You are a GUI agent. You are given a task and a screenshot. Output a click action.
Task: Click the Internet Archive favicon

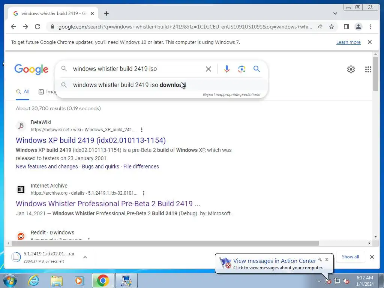pyautogui.click(x=21, y=189)
